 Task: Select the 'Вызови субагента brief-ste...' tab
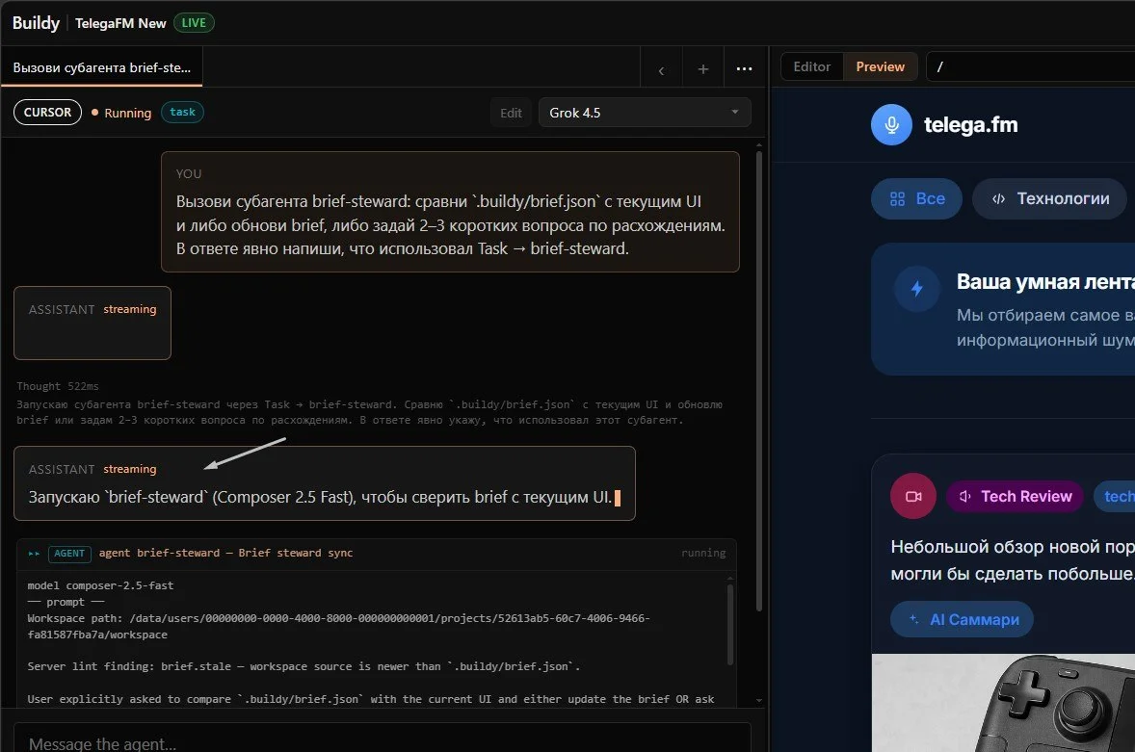(102, 67)
